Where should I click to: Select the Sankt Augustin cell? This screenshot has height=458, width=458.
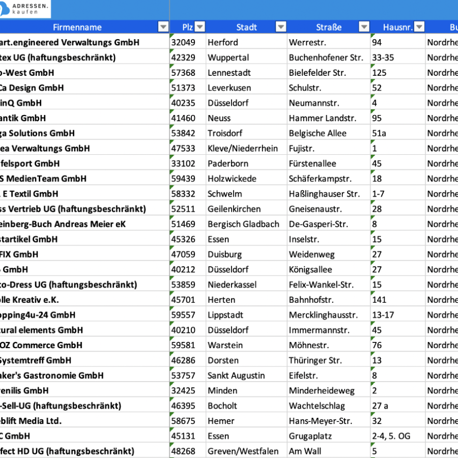tap(246, 377)
